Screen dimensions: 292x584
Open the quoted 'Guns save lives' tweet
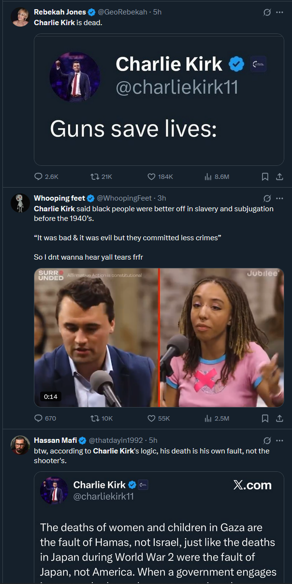[x=159, y=100]
